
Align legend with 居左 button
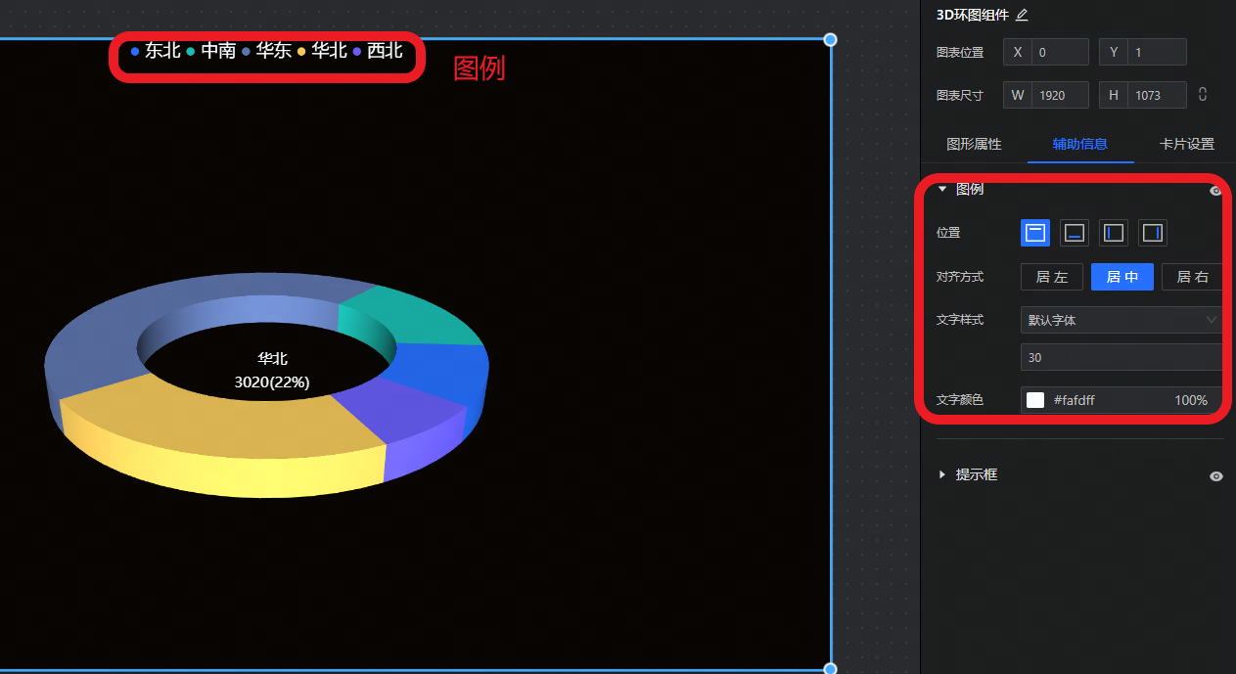(x=1052, y=278)
